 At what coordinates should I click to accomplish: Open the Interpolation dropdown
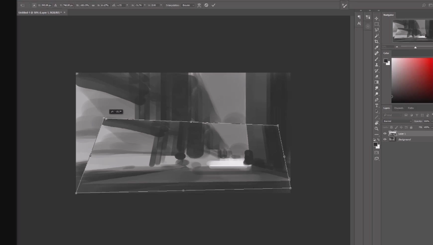187,5
